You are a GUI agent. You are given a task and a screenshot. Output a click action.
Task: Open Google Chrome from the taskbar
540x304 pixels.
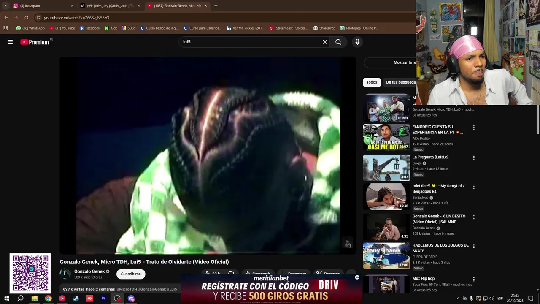click(49, 299)
